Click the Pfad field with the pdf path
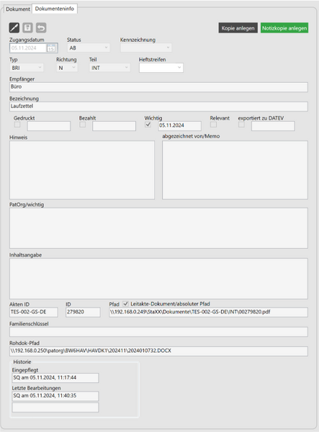The image size is (319, 432). pos(208,312)
